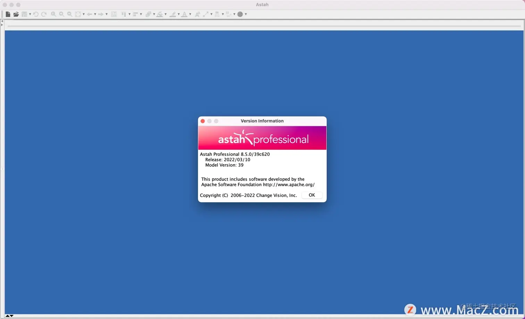Open the fit-in-window dropdown arrow
The width and height of the screenshot is (525, 319).
[x=84, y=14]
